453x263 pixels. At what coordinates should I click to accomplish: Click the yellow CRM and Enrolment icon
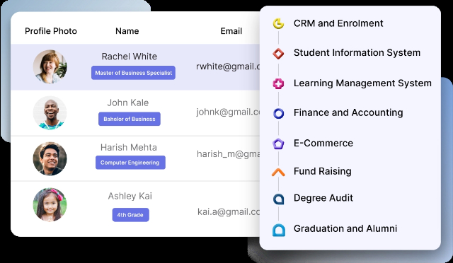coord(278,23)
